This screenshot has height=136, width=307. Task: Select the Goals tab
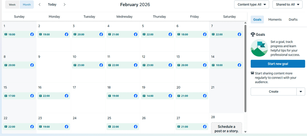click(257, 20)
